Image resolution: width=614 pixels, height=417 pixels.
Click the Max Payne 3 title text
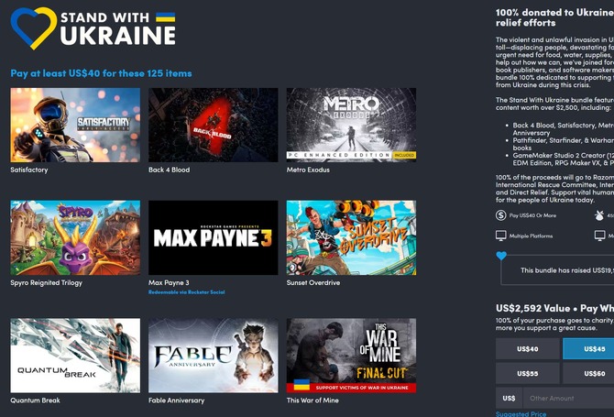coord(169,282)
